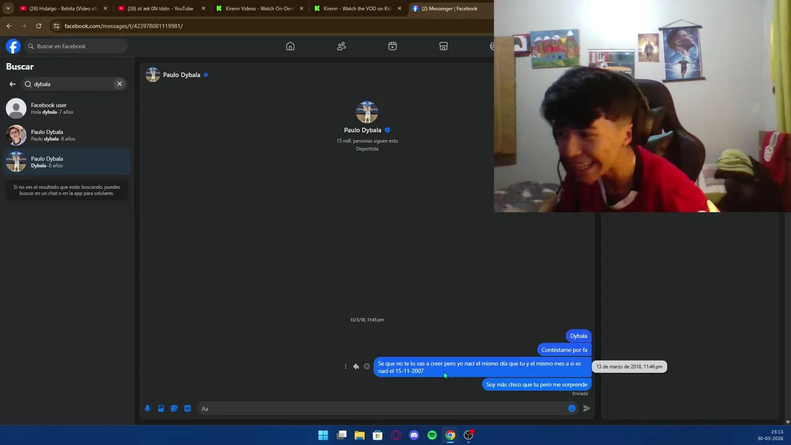The width and height of the screenshot is (791, 445).
Task: Open Spotify from taskbar
Action: pos(432,435)
